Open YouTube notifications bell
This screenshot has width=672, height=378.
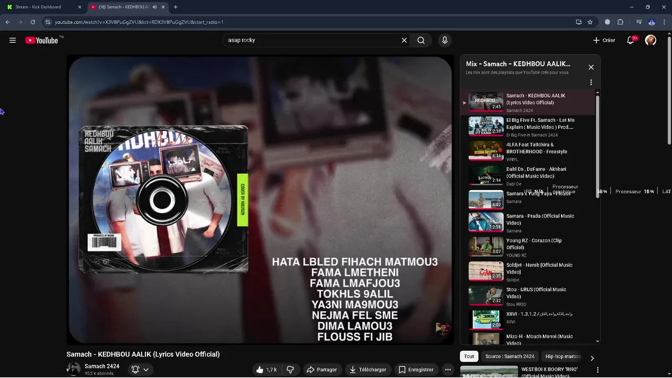click(x=632, y=40)
